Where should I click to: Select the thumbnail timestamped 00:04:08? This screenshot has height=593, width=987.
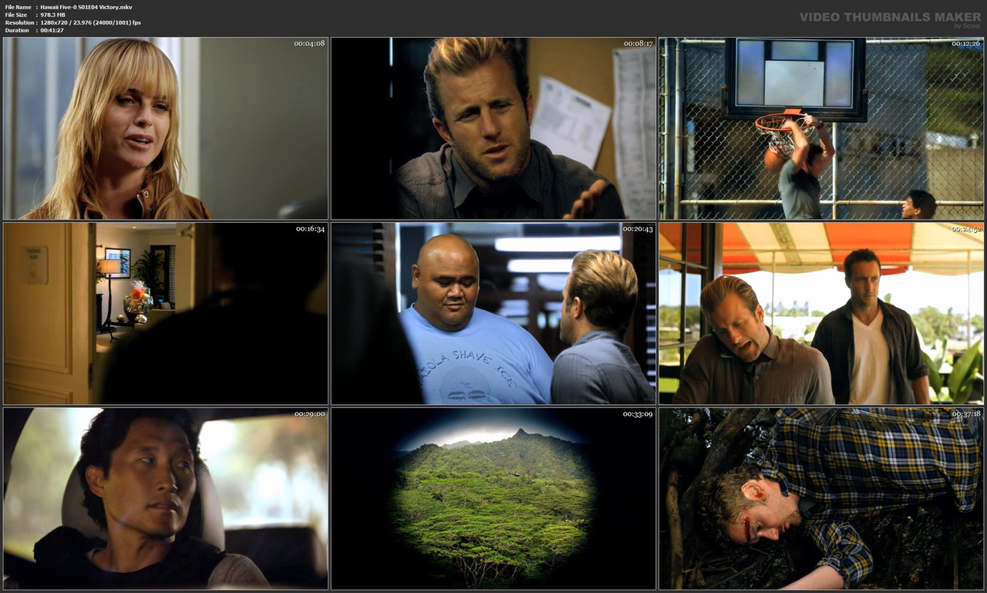click(x=166, y=128)
